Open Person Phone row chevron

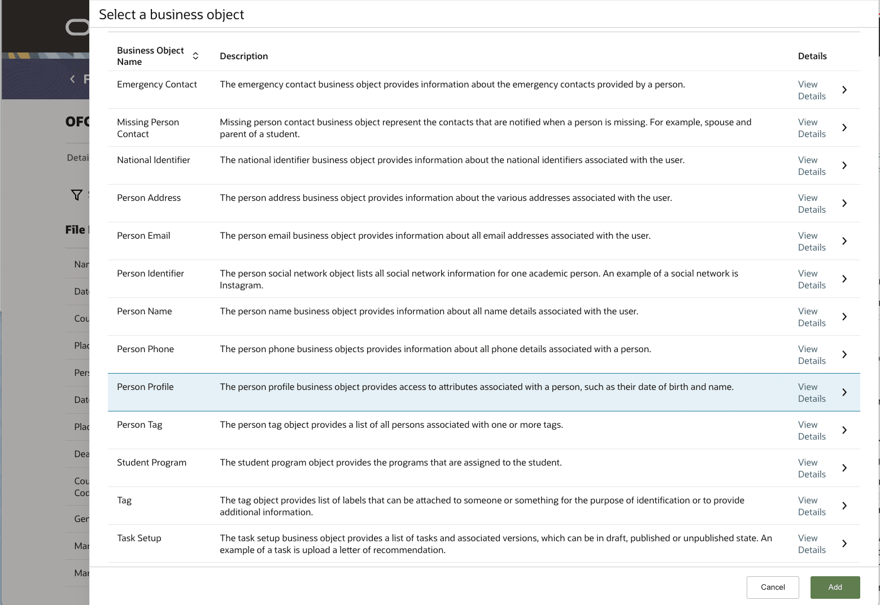(x=844, y=354)
